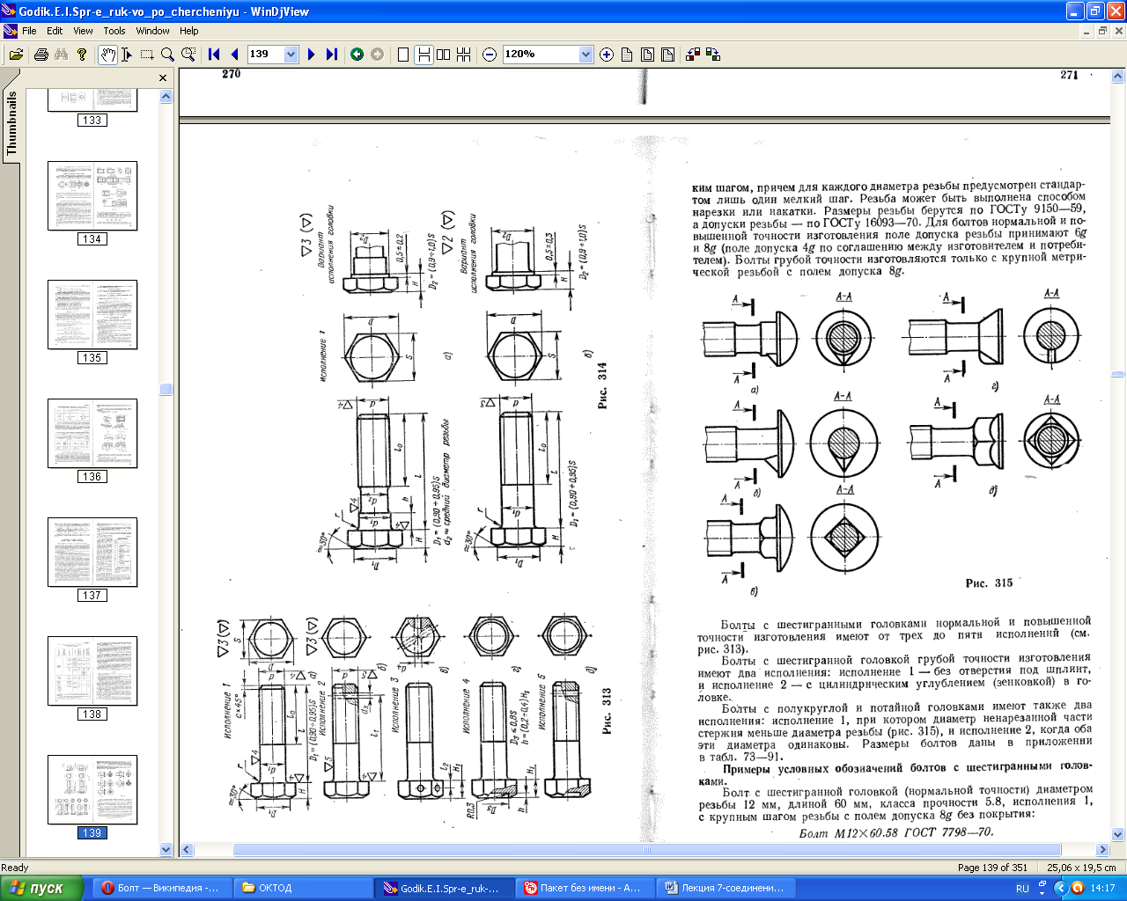Image resolution: width=1127 pixels, height=901 pixels.
Task: Go to the first page
Action: point(214,55)
